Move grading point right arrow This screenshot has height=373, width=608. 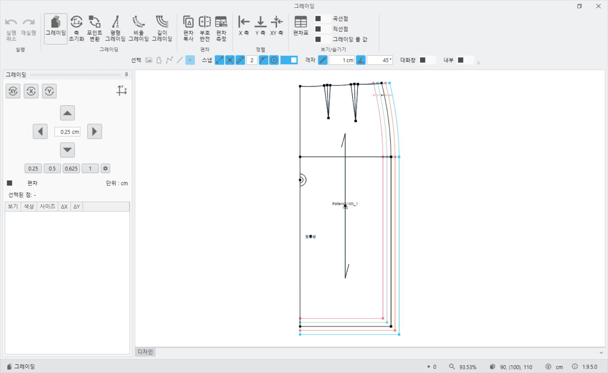[x=95, y=132]
